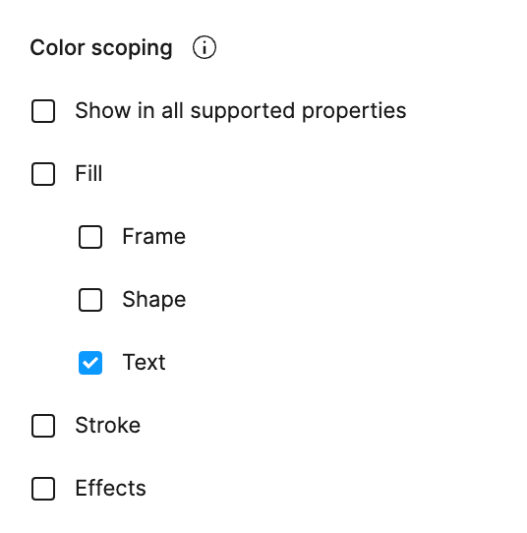527x533 pixels.
Task: Select the Effects checkbox
Action: coord(43,489)
